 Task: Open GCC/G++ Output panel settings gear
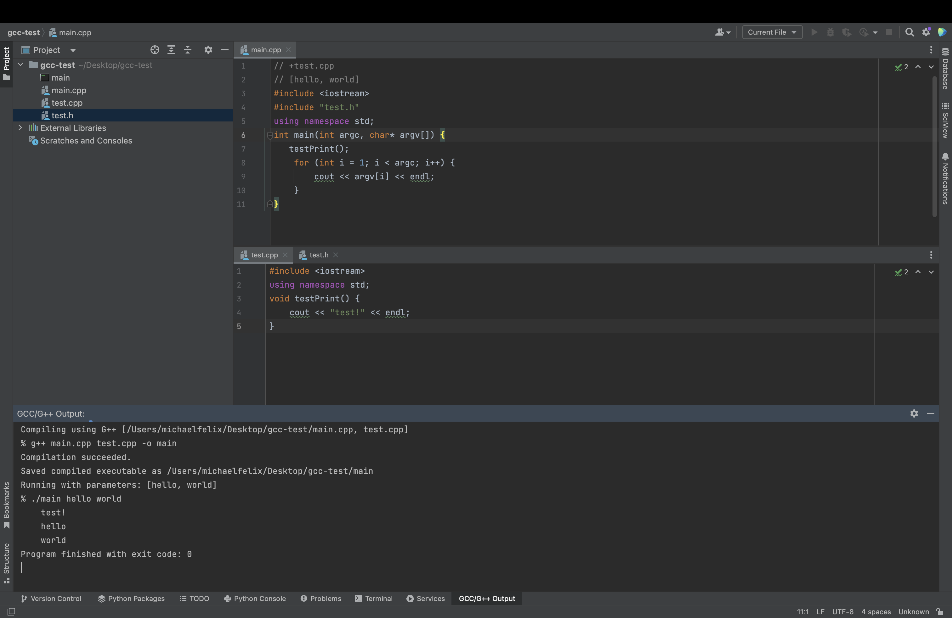point(914,414)
